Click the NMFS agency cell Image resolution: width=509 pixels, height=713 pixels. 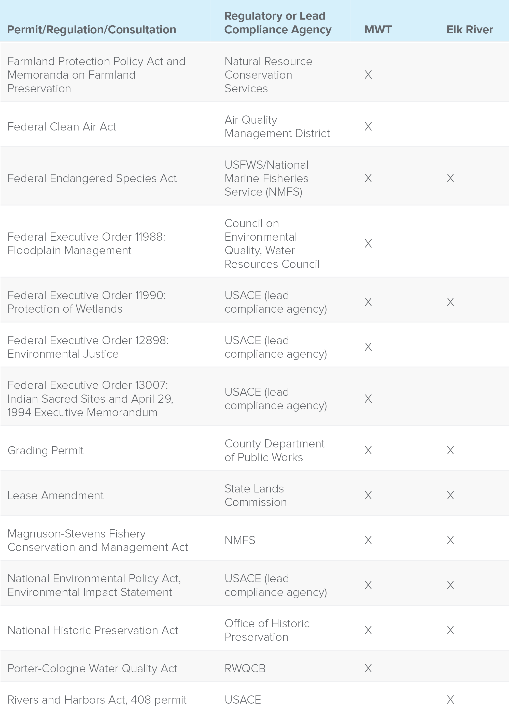(x=240, y=540)
